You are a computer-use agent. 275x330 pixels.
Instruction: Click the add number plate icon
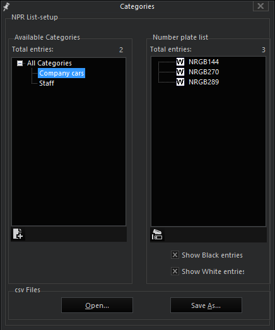[157, 234]
